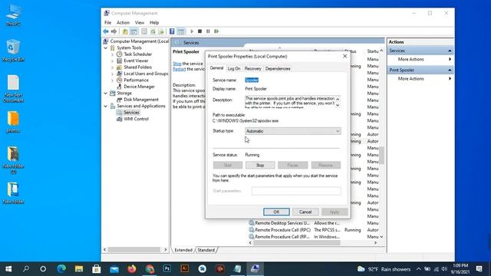The width and height of the screenshot is (491, 276).
Task: Click the Stop Service square icon
Action: click(199, 31)
